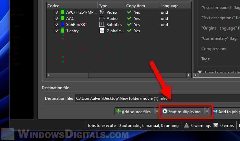Image resolution: width=240 pixels, height=141 pixels.
Task: Sort by the Language column header
Action: [175, 6]
